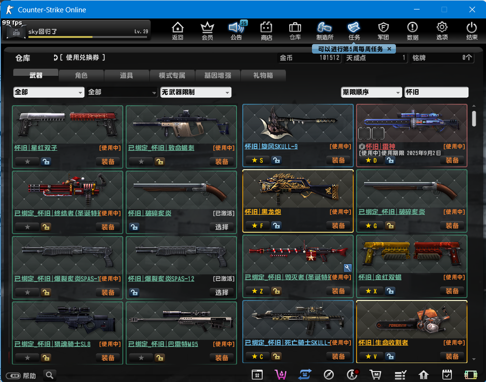Switch to the 礼物箱 tab

tap(263, 75)
